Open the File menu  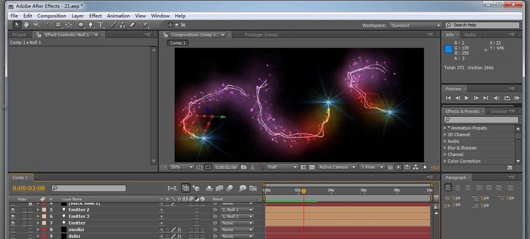[14, 16]
